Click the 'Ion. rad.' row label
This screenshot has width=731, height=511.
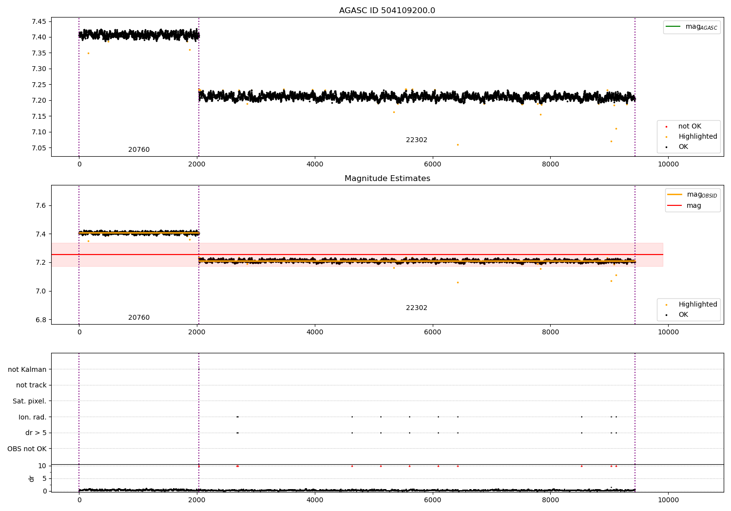pyautogui.click(x=33, y=417)
